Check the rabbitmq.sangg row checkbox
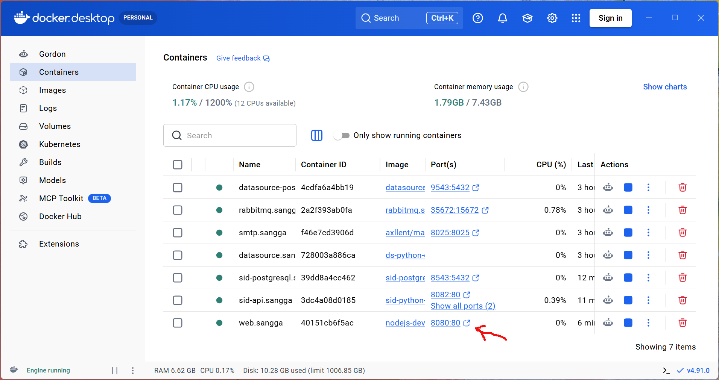Screen dimensions: 719x380 [x=178, y=210]
